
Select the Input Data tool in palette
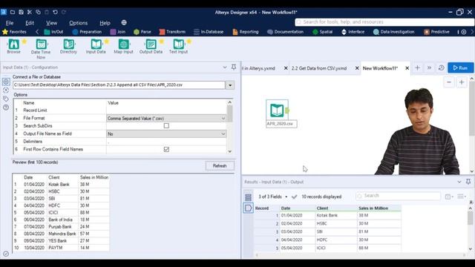click(96, 46)
